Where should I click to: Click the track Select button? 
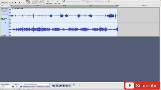point(5,35)
